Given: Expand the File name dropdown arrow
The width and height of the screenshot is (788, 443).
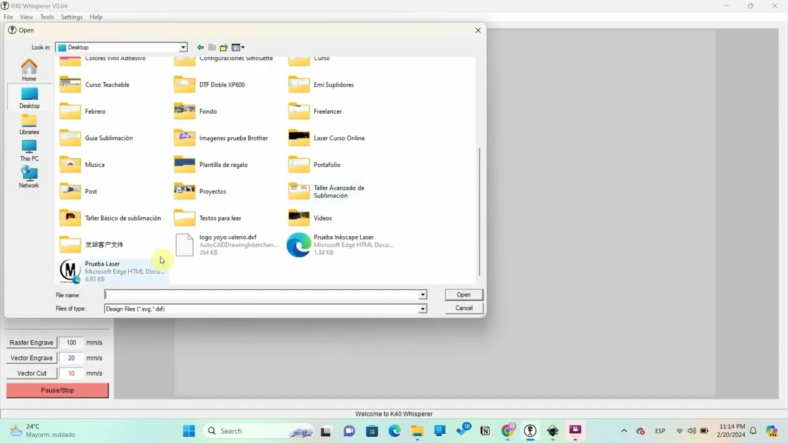Looking at the screenshot, I should (423, 295).
